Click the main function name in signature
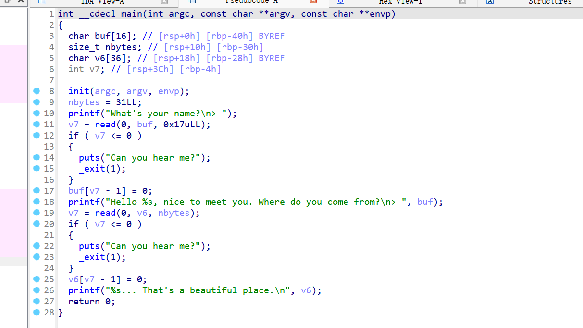 tap(131, 14)
